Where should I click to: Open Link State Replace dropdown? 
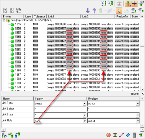(138, 115)
